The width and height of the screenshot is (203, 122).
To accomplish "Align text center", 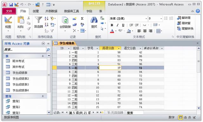I will (x=145, y=31).
